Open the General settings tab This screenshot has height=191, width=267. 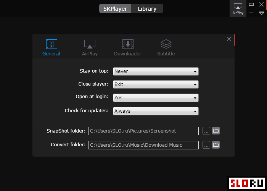coord(51,48)
